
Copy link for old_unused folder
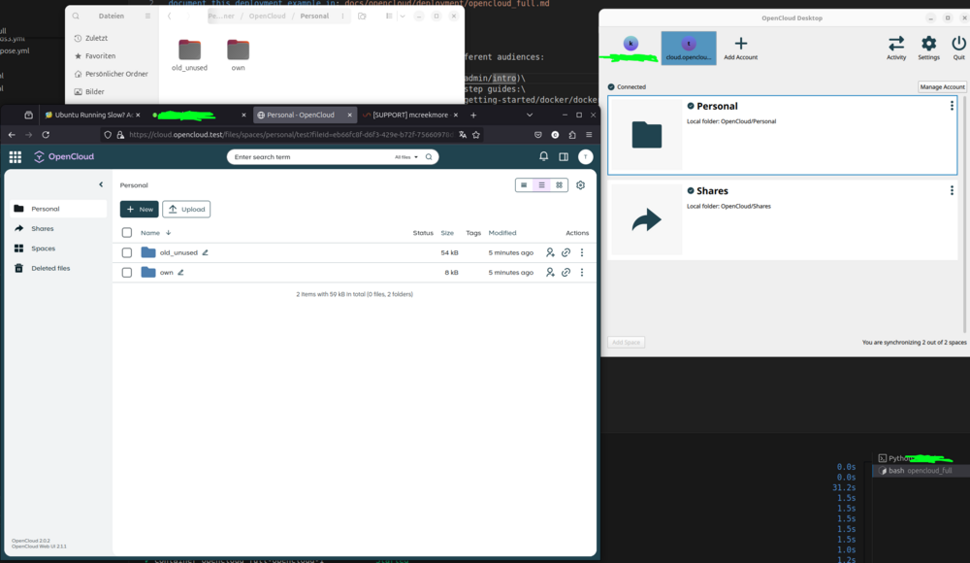coord(566,252)
